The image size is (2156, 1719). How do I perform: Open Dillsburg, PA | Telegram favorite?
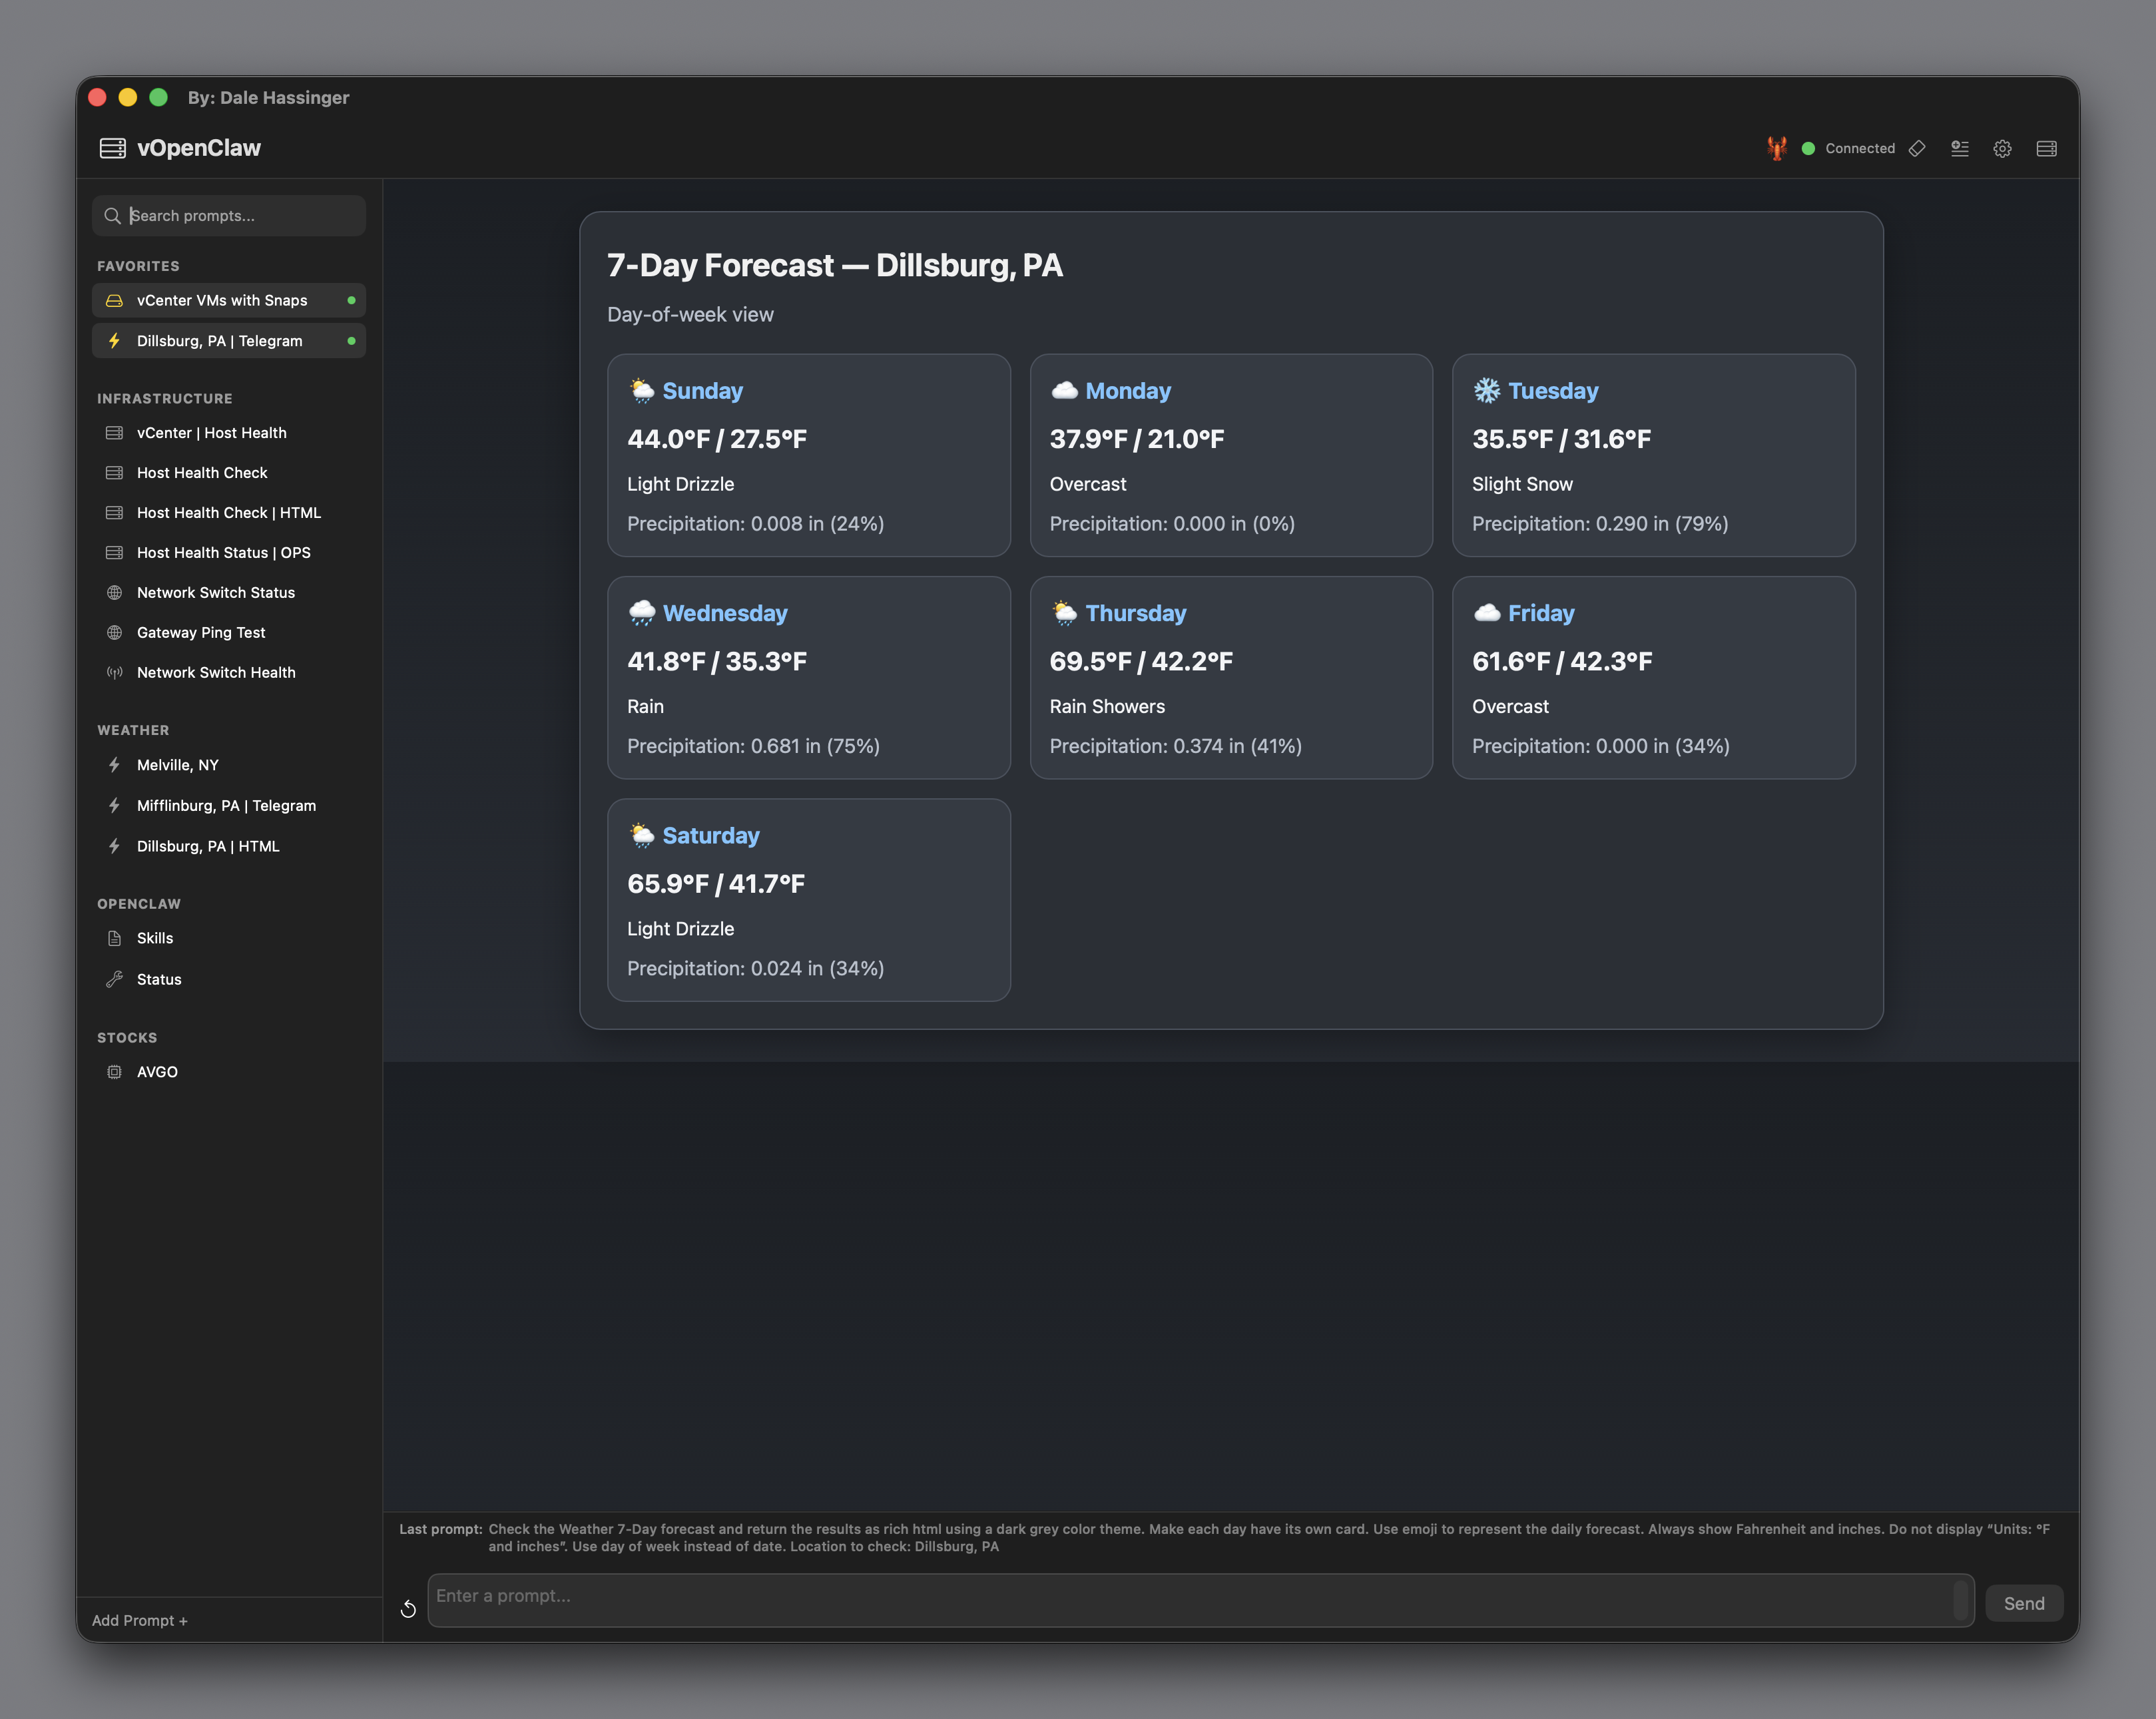click(x=220, y=341)
